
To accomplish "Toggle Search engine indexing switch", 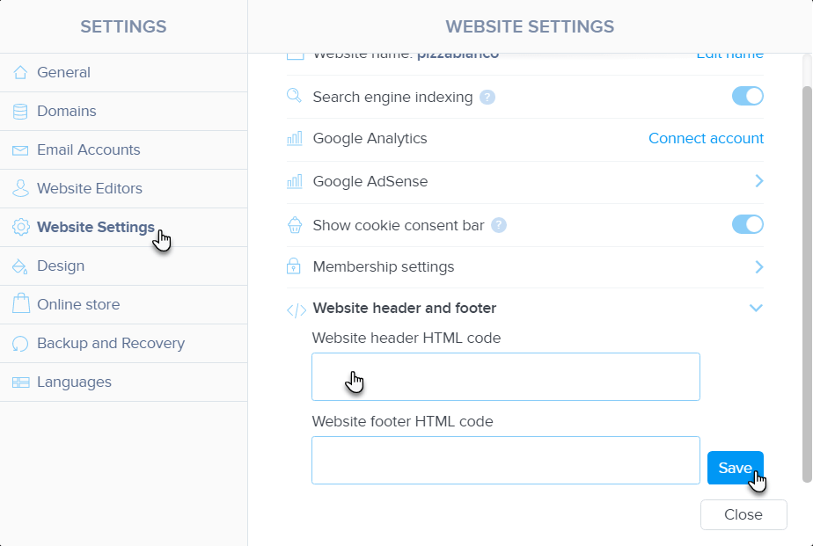I will (x=748, y=97).
